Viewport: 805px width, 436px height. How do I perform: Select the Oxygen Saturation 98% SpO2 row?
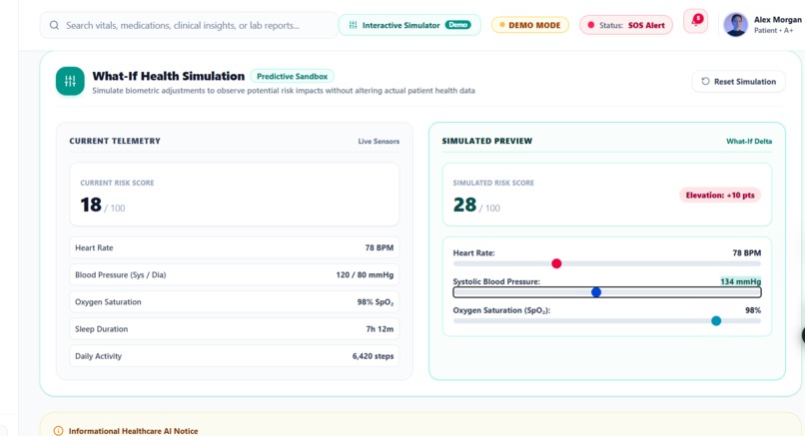point(234,302)
